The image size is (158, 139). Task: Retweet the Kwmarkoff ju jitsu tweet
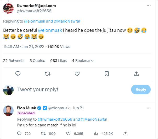[47, 74]
